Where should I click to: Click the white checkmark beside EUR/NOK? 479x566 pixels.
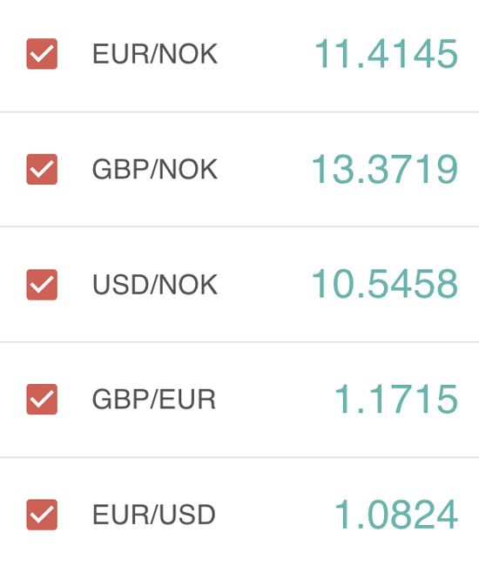pyautogui.click(x=42, y=54)
